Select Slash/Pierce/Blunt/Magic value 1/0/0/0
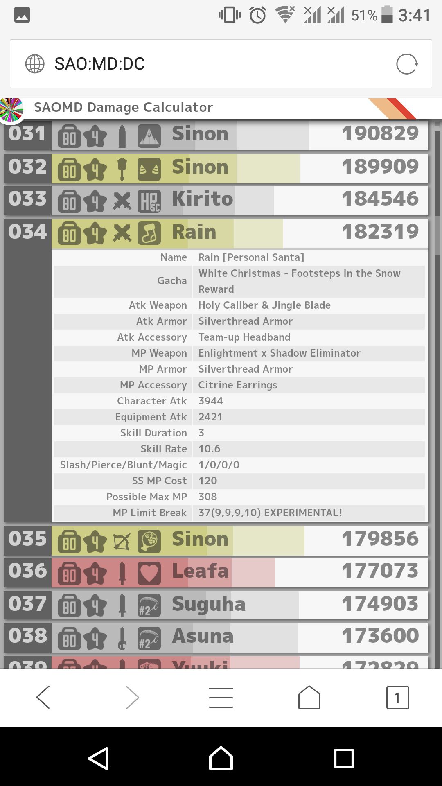Screen dimensions: 442x786 point(219,465)
